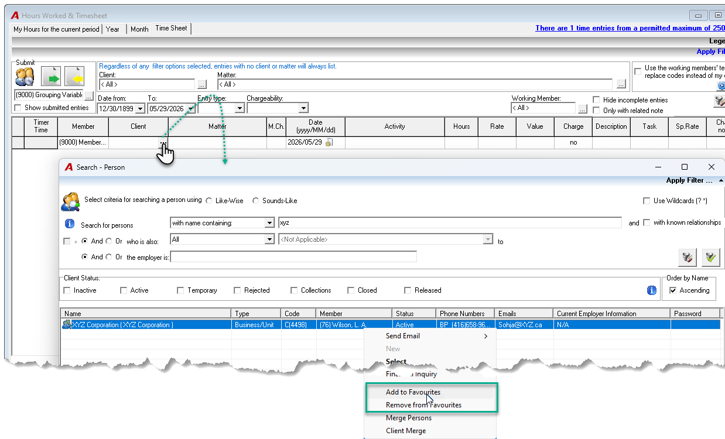Expand the Entry type dropdown
Viewport: 725px width, 439px height.
click(240, 108)
